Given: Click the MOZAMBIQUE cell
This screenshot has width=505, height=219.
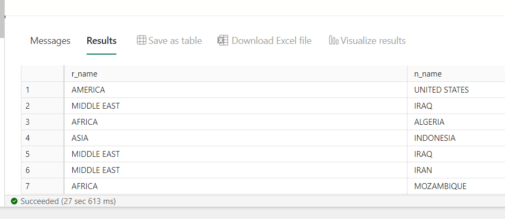Looking at the screenshot, I should (440, 186).
